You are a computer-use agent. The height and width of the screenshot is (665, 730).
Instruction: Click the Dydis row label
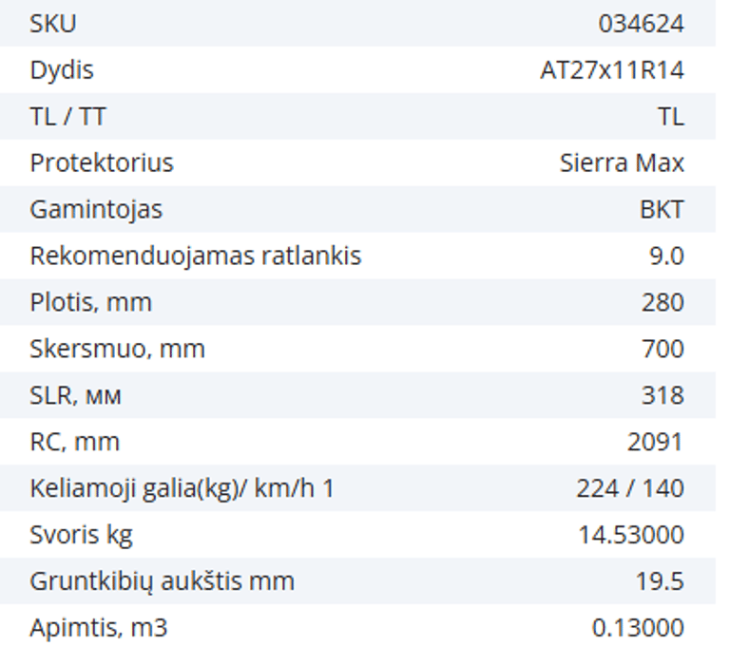[62, 70]
